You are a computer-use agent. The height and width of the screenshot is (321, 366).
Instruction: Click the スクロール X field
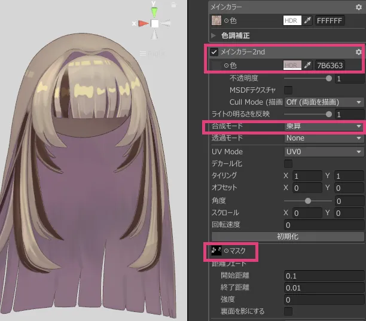click(x=307, y=213)
